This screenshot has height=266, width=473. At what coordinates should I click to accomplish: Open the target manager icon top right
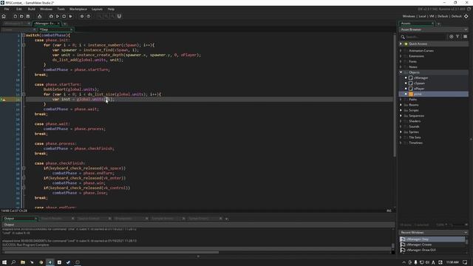pos(466,16)
